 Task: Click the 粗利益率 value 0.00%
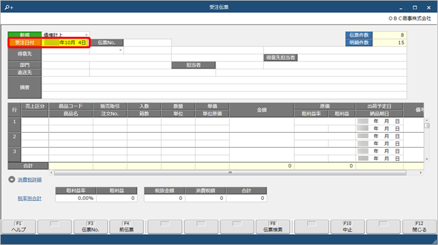tap(76, 198)
